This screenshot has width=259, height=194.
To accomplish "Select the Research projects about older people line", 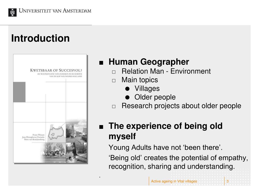I will [181, 106].
